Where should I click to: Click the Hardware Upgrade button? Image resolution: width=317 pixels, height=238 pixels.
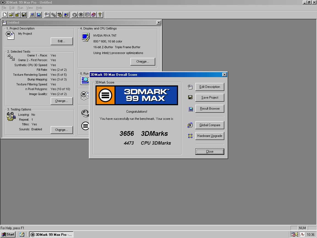tap(210, 136)
